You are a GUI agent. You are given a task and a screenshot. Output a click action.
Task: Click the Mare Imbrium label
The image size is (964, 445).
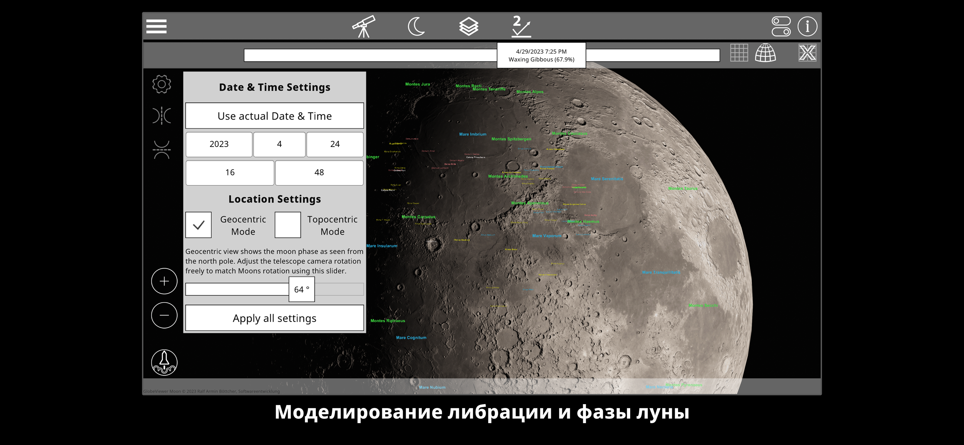point(473,134)
